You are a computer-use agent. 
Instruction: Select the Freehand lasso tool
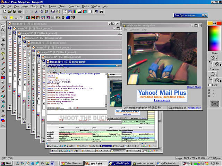tap(3, 54)
